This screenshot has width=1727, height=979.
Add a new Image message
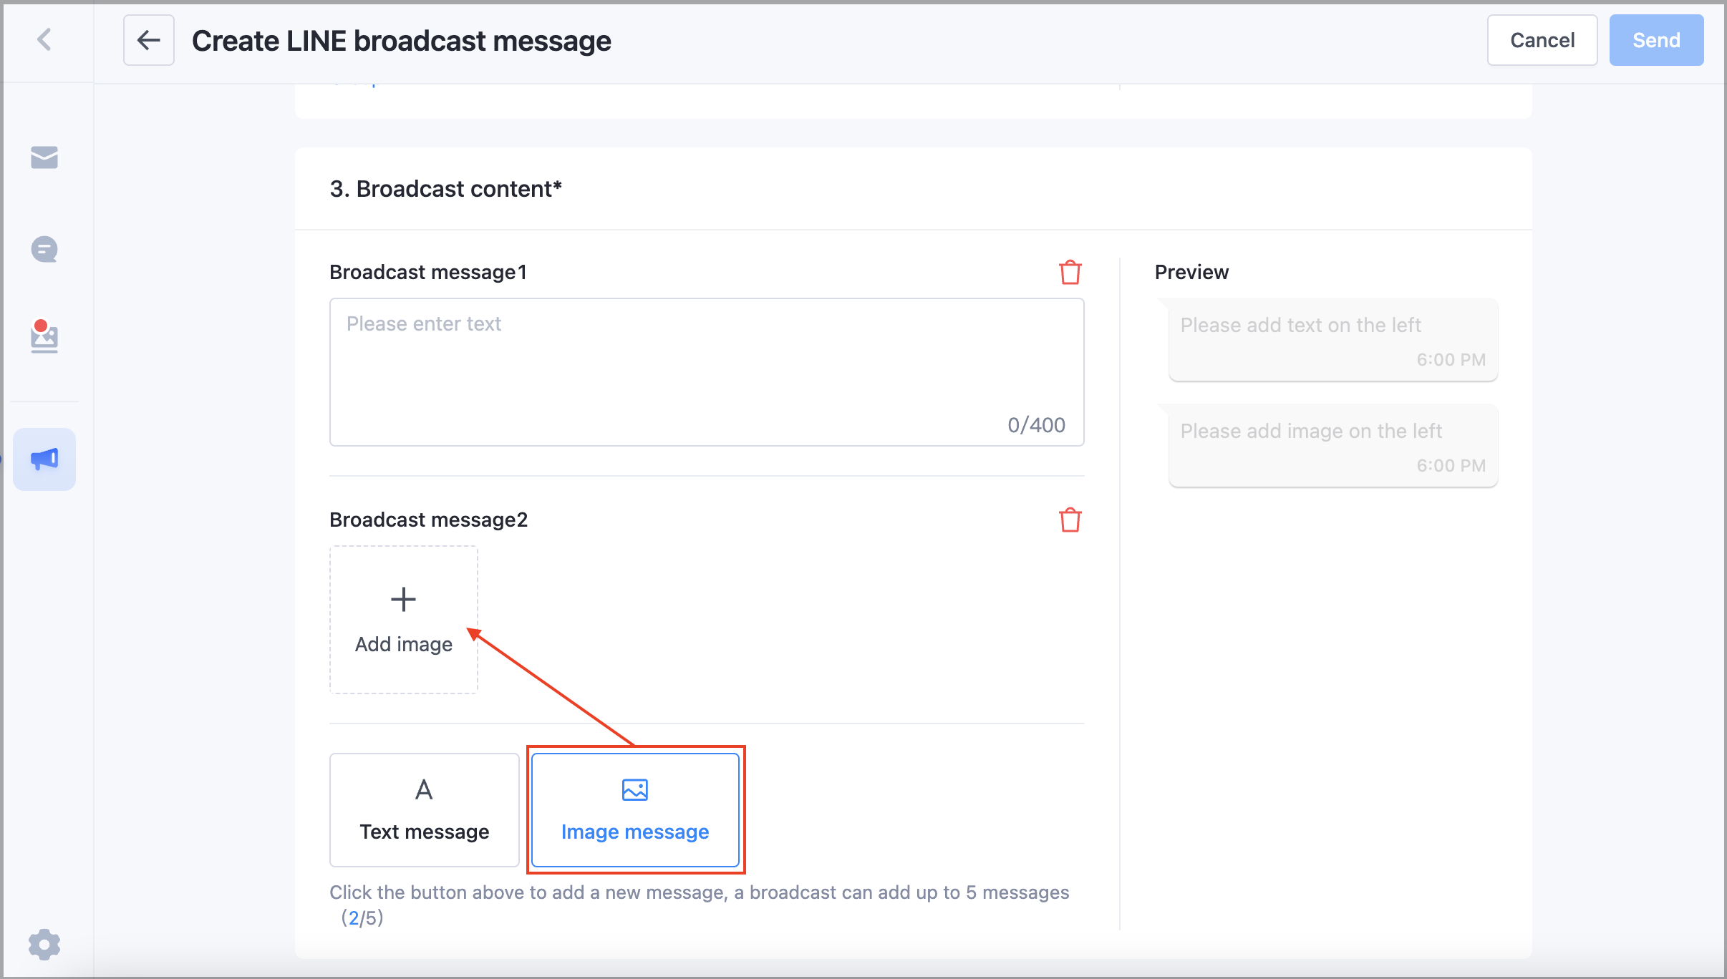pyautogui.click(x=635, y=810)
